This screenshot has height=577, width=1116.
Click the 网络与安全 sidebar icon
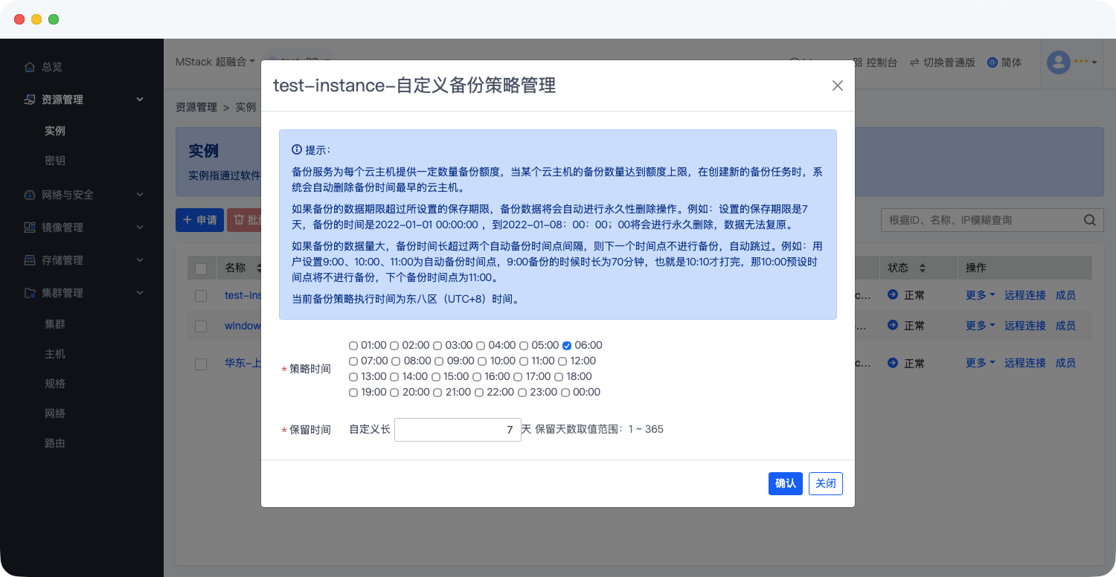tap(30, 195)
